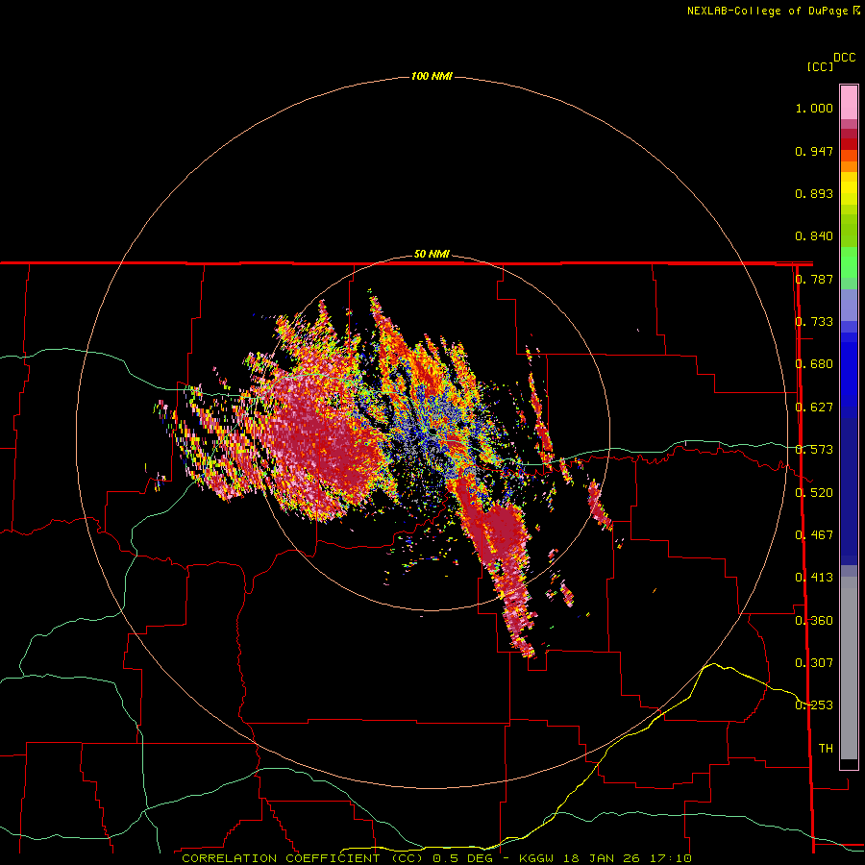Select the 0.947 value on color scale
This screenshot has height=865, width=865.
click(814, 151)
